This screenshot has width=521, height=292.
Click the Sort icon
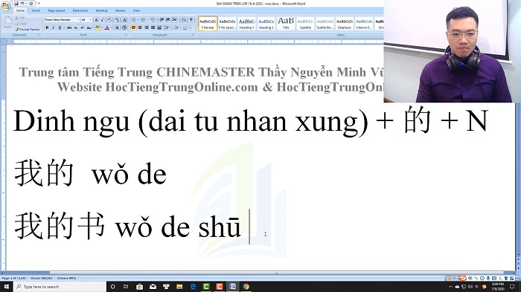tap(184, 19)
